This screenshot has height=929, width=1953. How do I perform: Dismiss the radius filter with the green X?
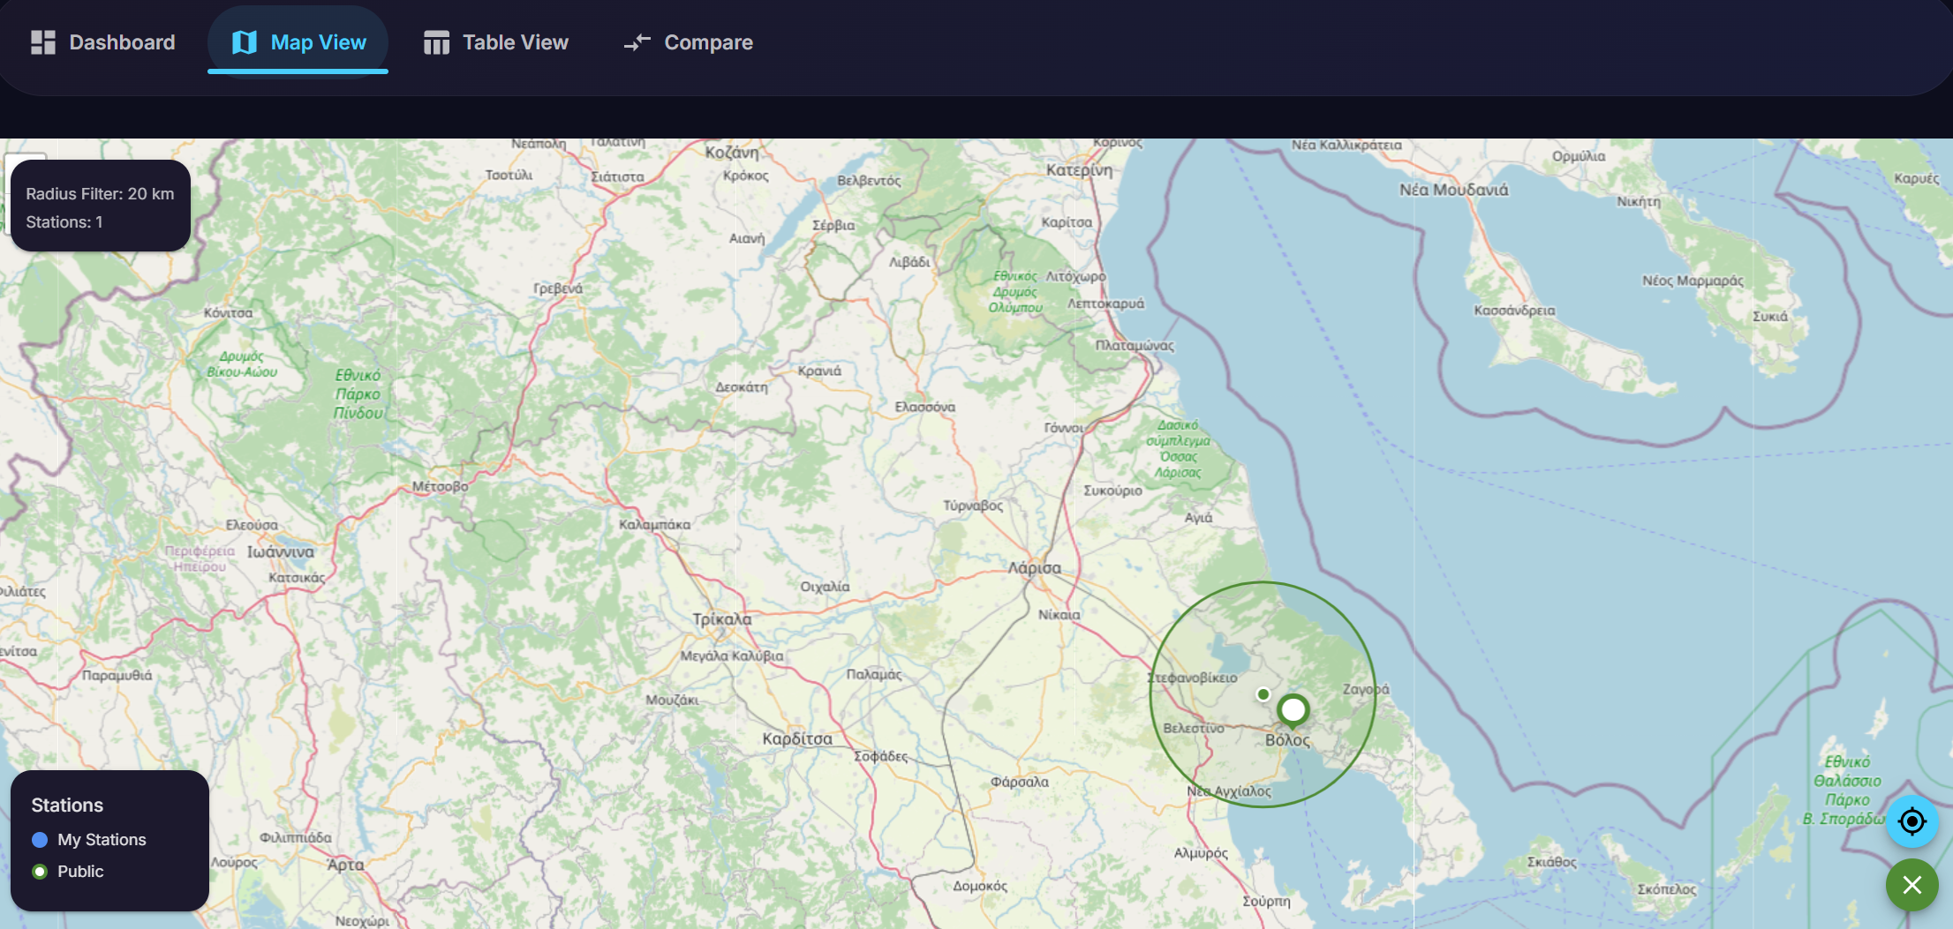pos(1912,885)
